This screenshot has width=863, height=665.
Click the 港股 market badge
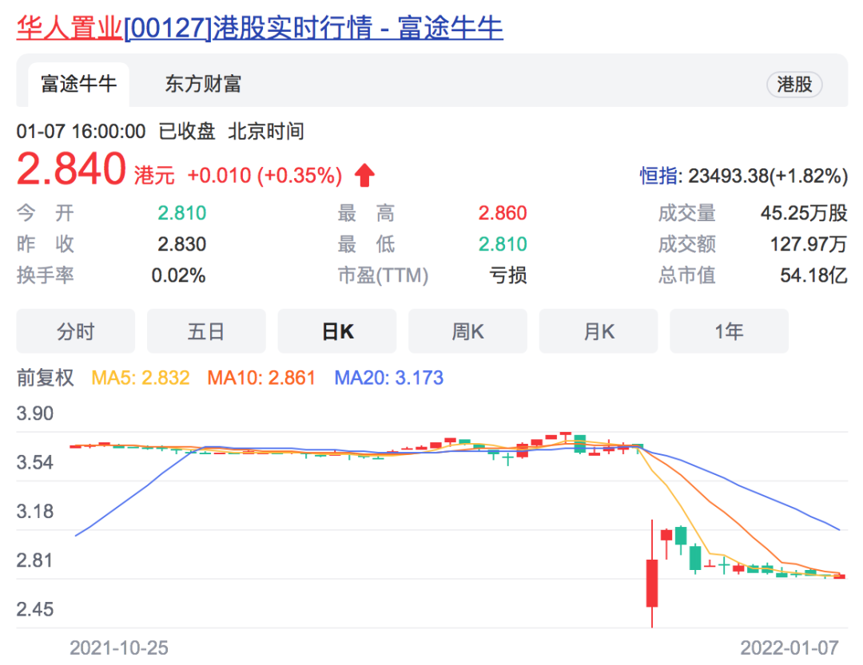tap(793, 85)
